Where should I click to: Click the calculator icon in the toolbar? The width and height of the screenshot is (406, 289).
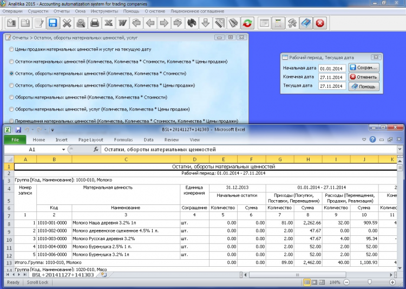click(x=278, y=23)
